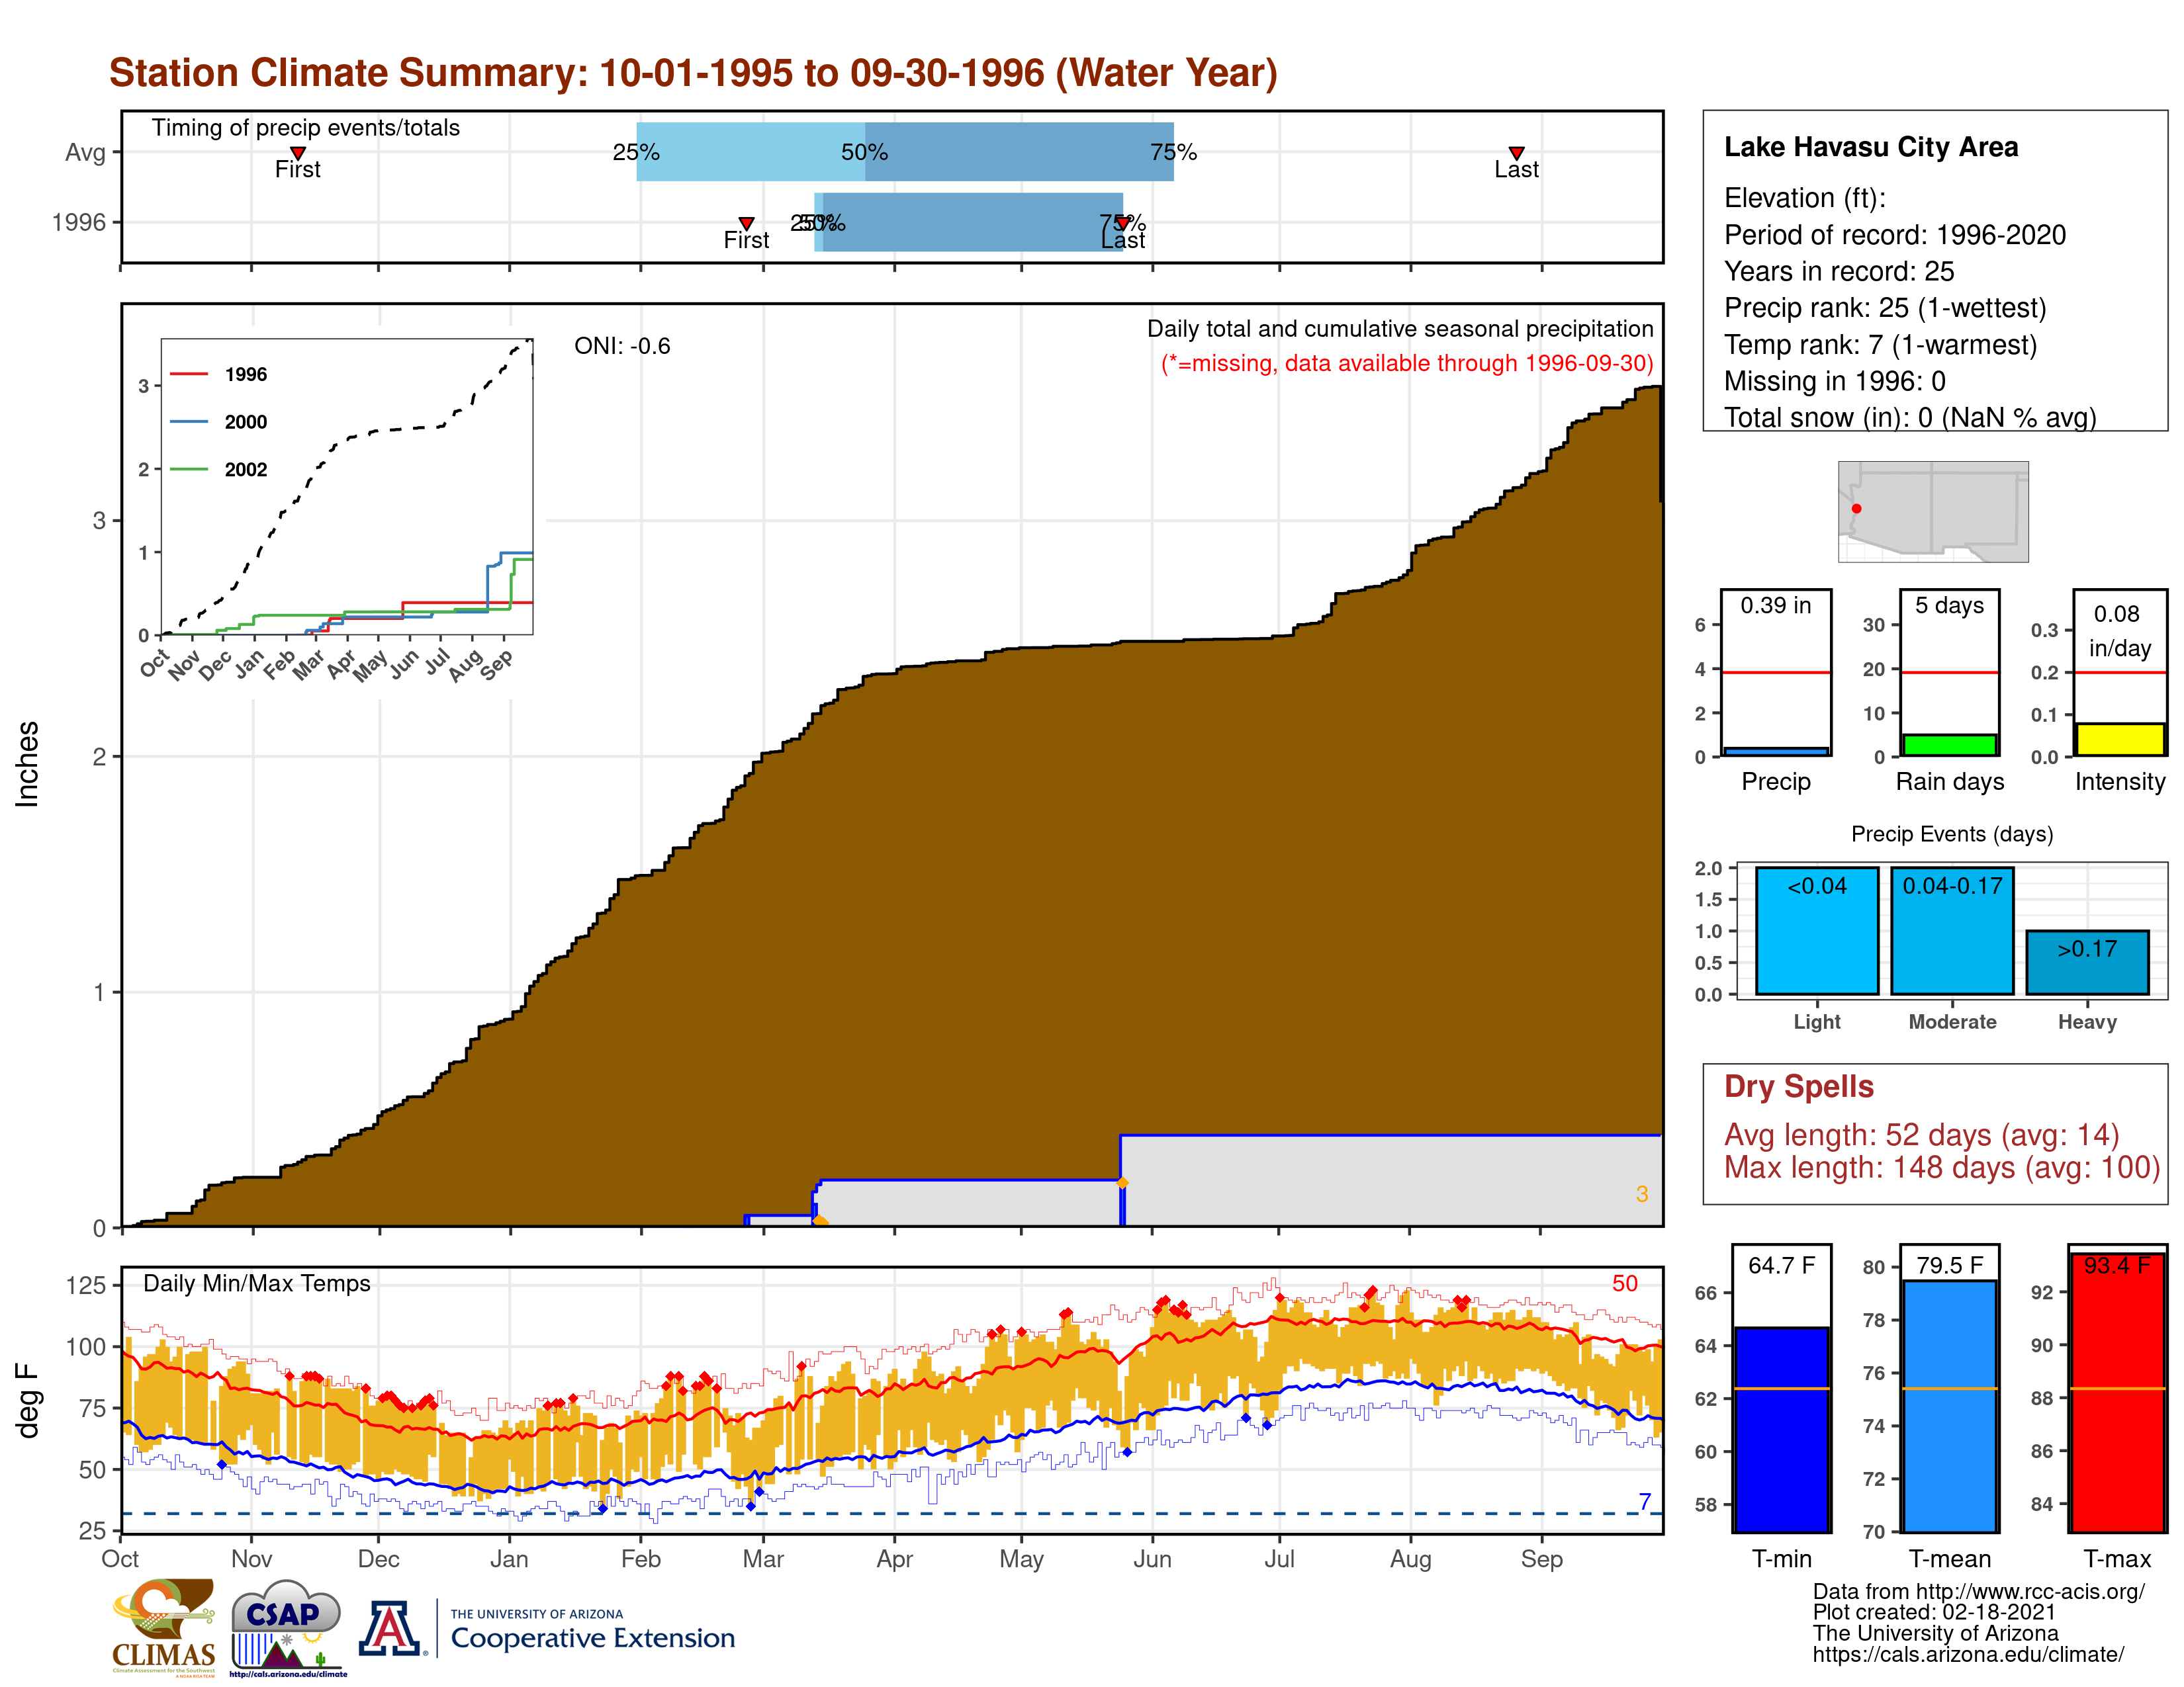
Task: Click the Lake Havasu City Area heading
Action: (x=1870, y=147)
